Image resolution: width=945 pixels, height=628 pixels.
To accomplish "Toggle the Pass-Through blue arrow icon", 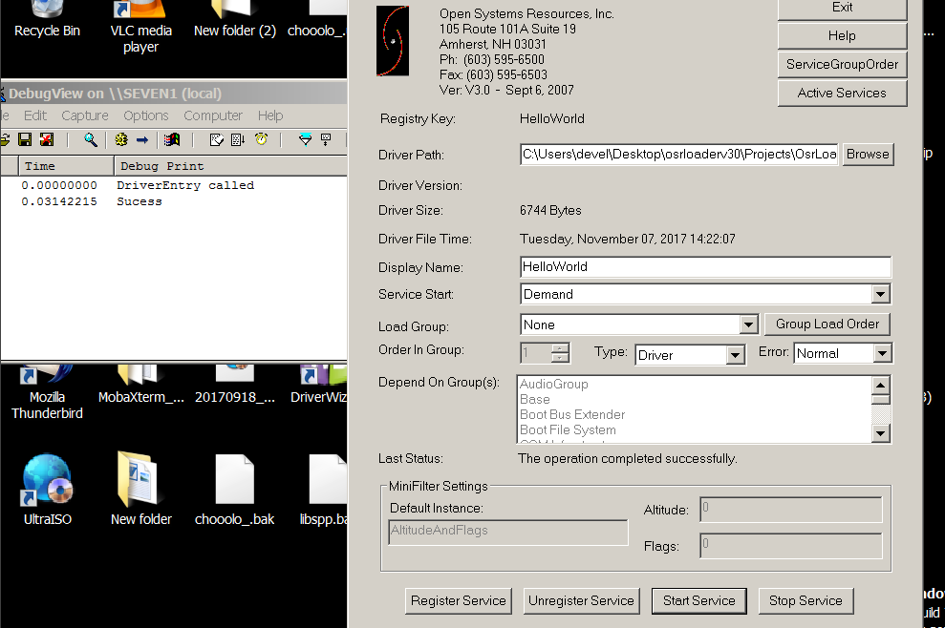I will pyautogui.click(x=142, y=140).
